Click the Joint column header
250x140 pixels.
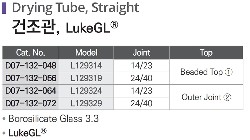[141, 52]
